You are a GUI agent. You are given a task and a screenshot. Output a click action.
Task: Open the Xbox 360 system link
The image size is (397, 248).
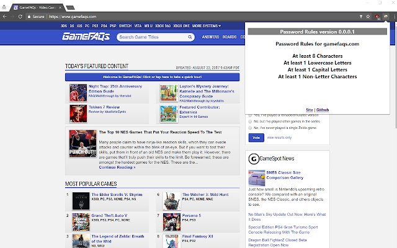pyautogui.click(x=163, y=26)
